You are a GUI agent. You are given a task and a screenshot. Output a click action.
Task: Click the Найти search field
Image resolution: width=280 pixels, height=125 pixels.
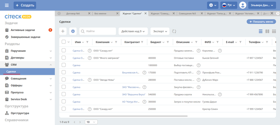click(98, 31)
